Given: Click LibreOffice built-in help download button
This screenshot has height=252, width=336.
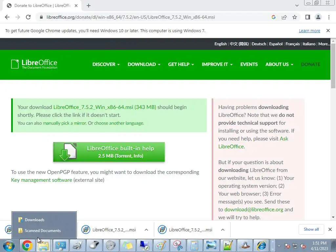Looking at the screenshot, I should coord(109,152).
